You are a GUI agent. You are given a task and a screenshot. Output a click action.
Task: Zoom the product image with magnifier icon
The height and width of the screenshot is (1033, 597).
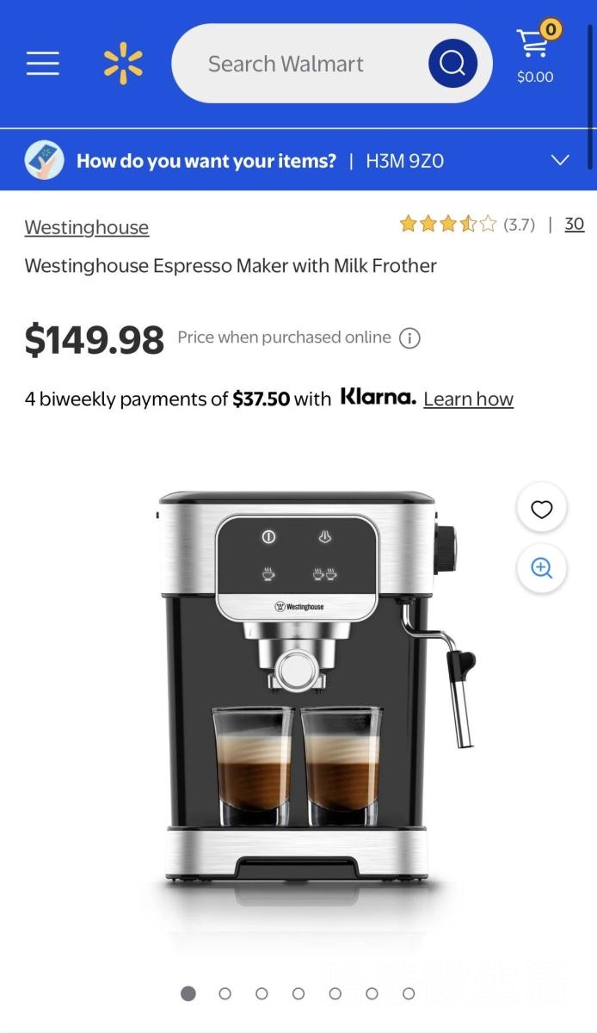[x=541, y=568]
